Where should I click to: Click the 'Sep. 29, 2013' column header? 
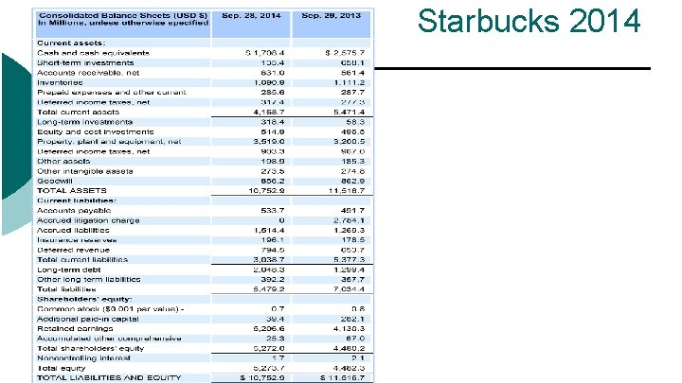[x=331, y=16]
